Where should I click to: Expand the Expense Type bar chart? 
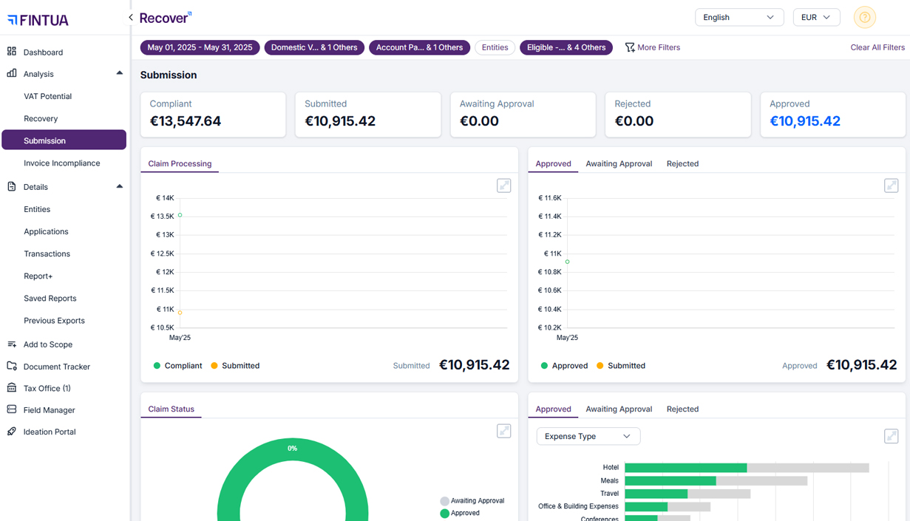click(x=891, y=436)
